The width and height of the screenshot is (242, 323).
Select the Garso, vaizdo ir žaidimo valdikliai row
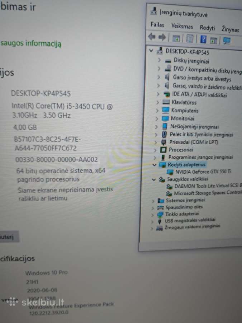[x=207, y=87]
